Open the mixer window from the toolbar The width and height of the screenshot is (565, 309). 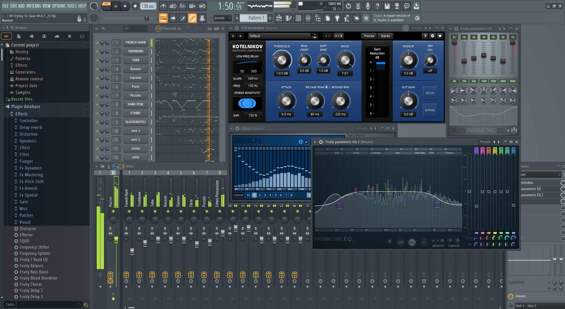pos(308,18)
